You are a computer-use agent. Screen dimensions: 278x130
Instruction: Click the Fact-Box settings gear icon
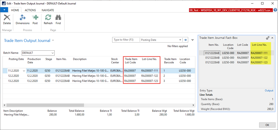tap(267, 38)
